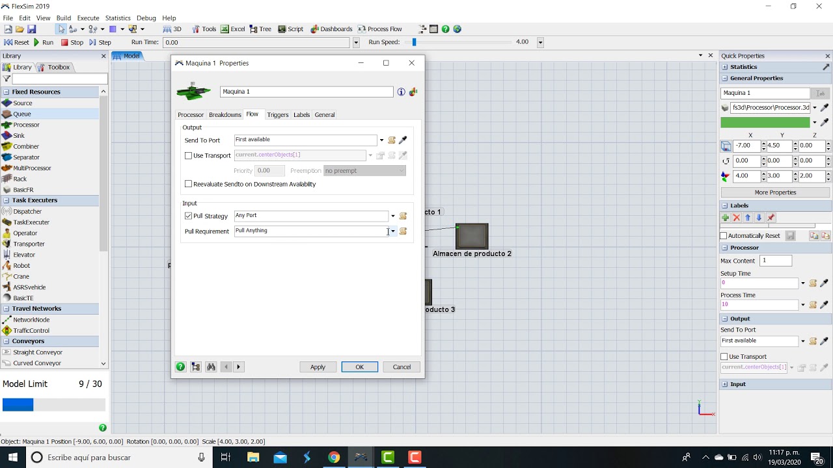Image resolution: width=833 pixels, height=468 pixels.
Task: Click the green help icon in dialog footer
Action: [x=180, y=367]
